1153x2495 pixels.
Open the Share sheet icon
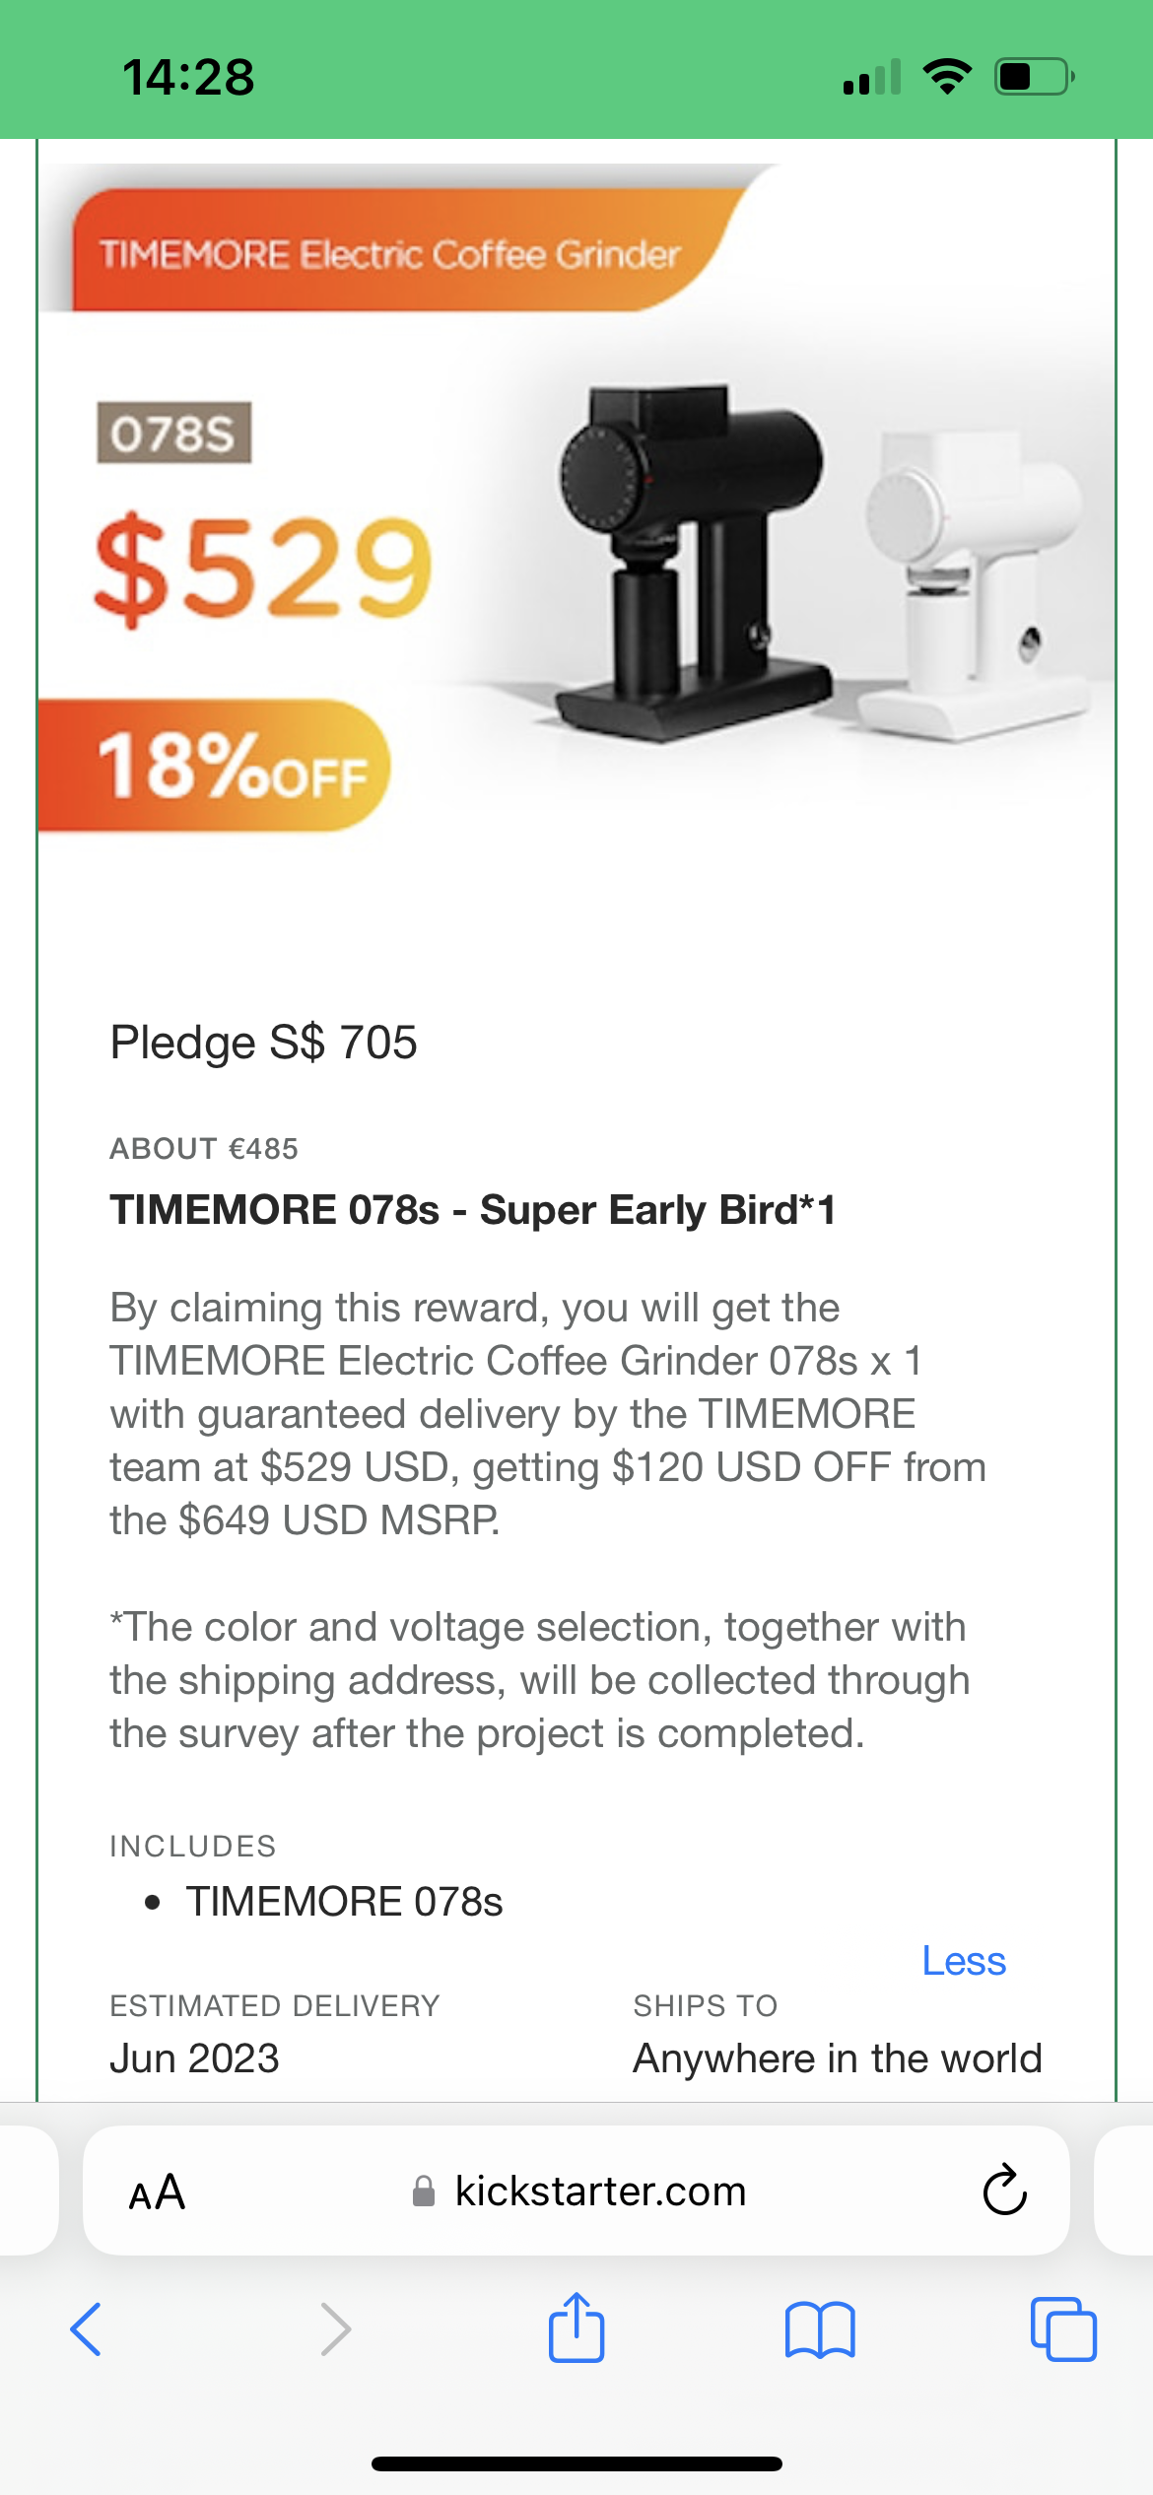(576, 2327)
